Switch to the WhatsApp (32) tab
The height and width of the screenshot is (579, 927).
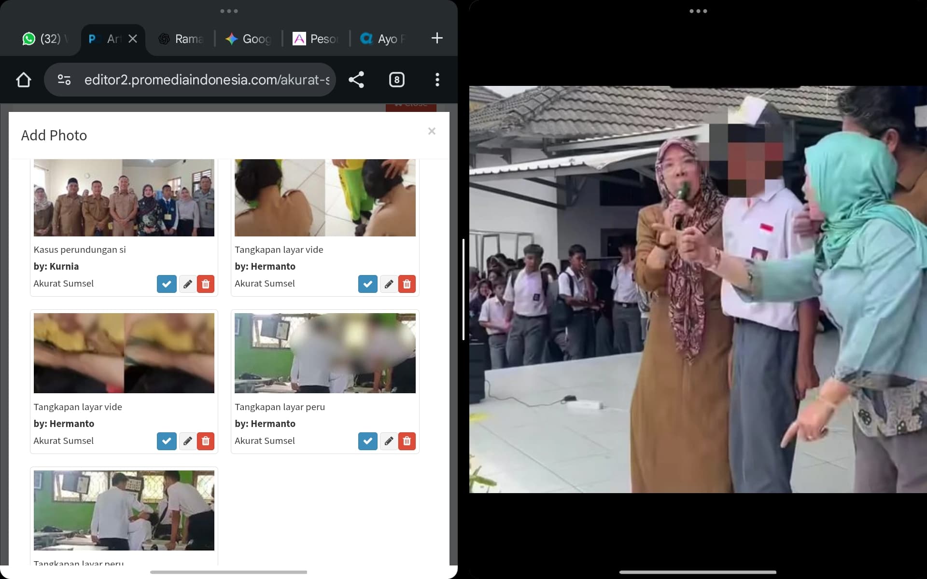tap(42, 39)
